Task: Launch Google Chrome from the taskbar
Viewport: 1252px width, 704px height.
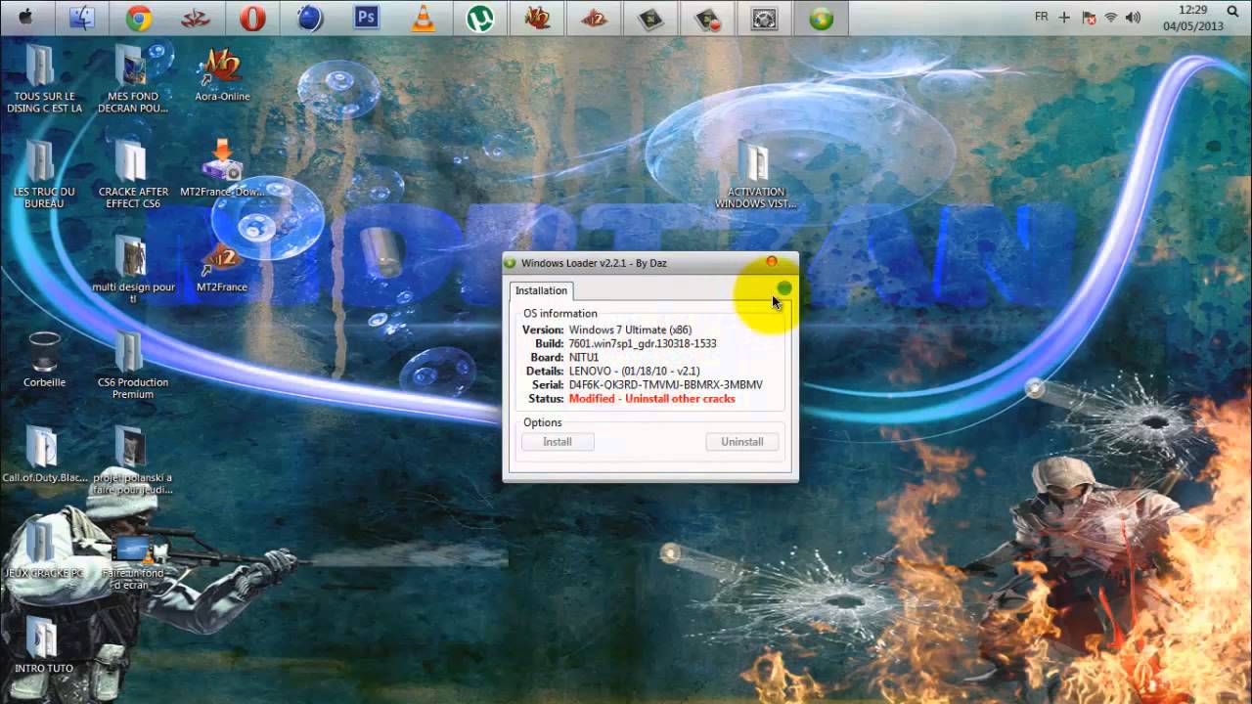Action: [x=139, y=18]
